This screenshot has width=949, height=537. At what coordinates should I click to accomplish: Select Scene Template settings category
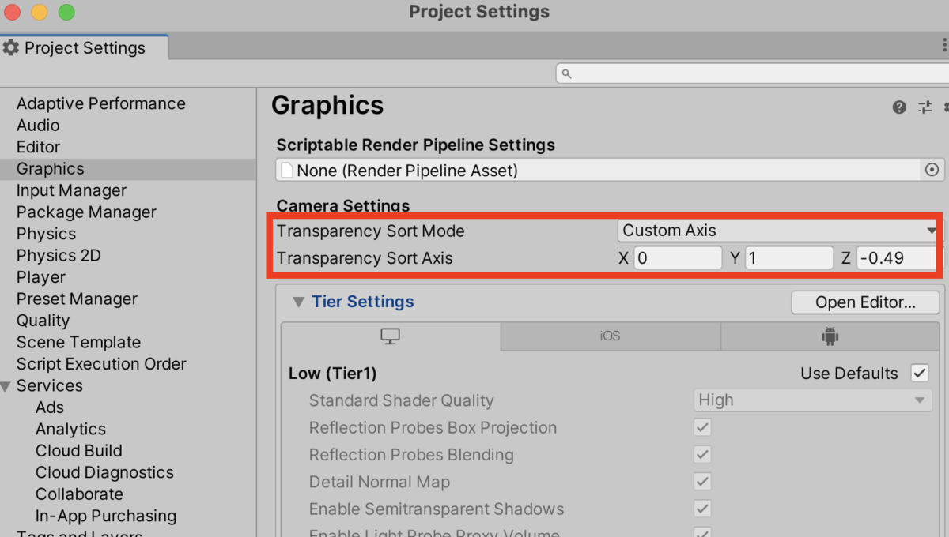click(78, 342)
